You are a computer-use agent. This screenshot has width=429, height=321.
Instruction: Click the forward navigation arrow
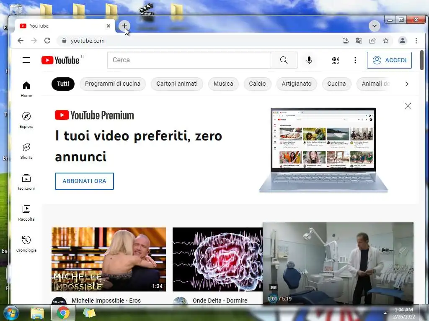pyautogui.click(x=34, y=41)
